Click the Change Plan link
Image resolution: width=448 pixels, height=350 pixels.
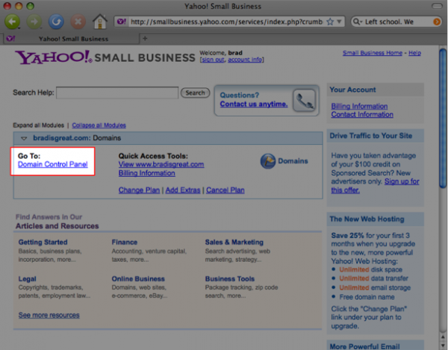(139, 190)
